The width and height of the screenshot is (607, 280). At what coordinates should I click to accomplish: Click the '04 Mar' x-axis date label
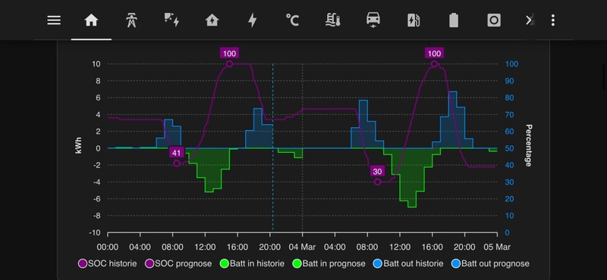pyautogui.click(x=303, y=247)
